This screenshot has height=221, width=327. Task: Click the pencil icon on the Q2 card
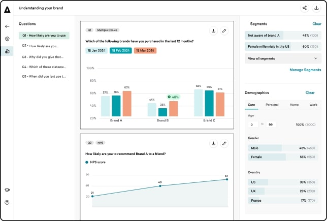point(224,143)
